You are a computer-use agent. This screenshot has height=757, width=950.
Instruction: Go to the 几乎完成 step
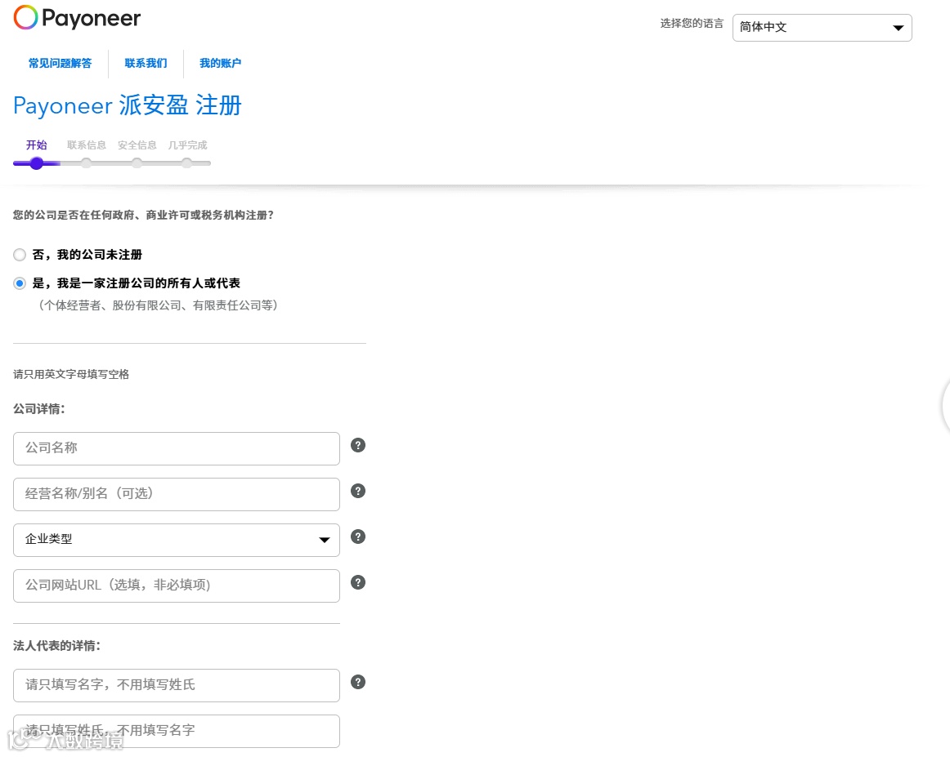187,145
